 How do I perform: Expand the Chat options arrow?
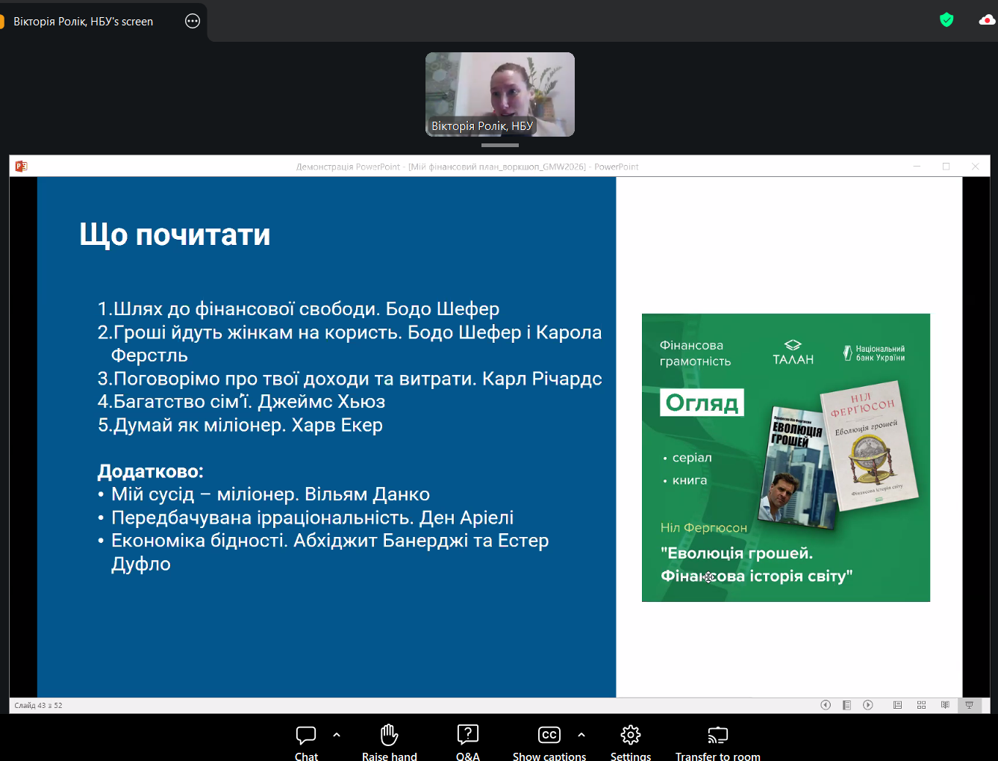click(337, 735)
